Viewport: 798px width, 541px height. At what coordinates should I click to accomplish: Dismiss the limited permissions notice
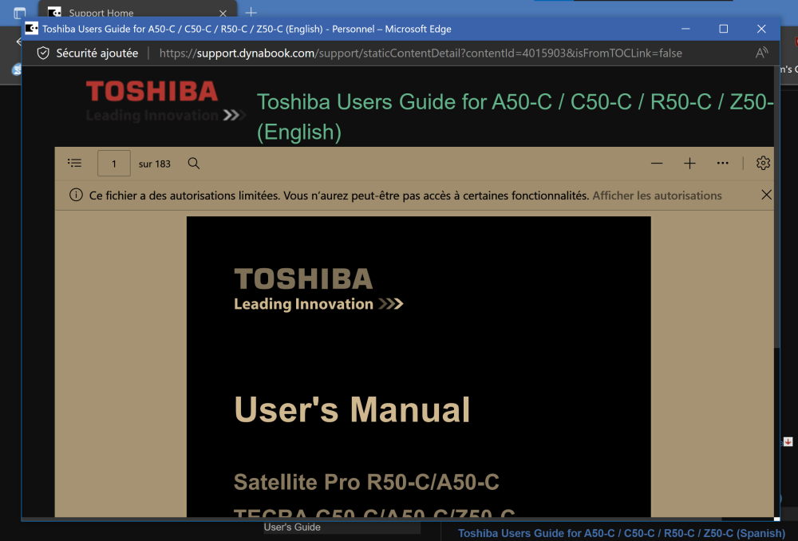766,195
